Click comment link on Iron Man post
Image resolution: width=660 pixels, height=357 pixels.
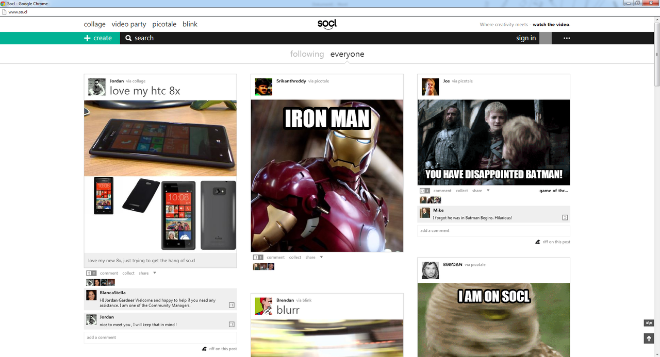[x=275, y=257]
